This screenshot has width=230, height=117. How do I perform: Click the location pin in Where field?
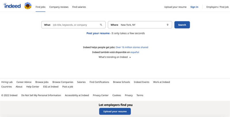click(x=168, y=25)
